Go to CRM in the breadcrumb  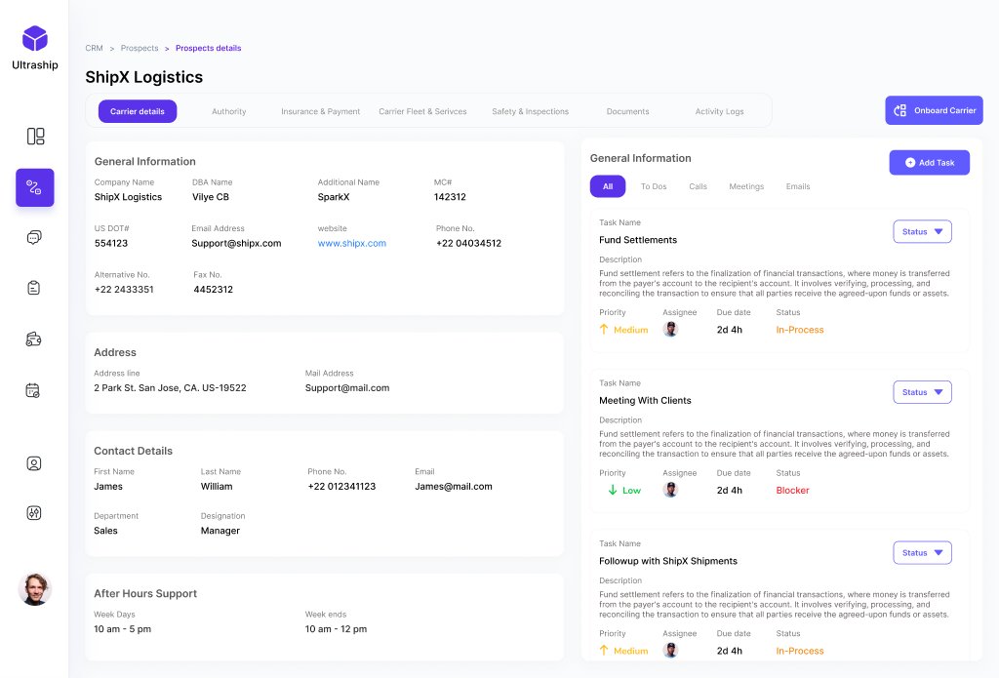[x=94, y=49]
